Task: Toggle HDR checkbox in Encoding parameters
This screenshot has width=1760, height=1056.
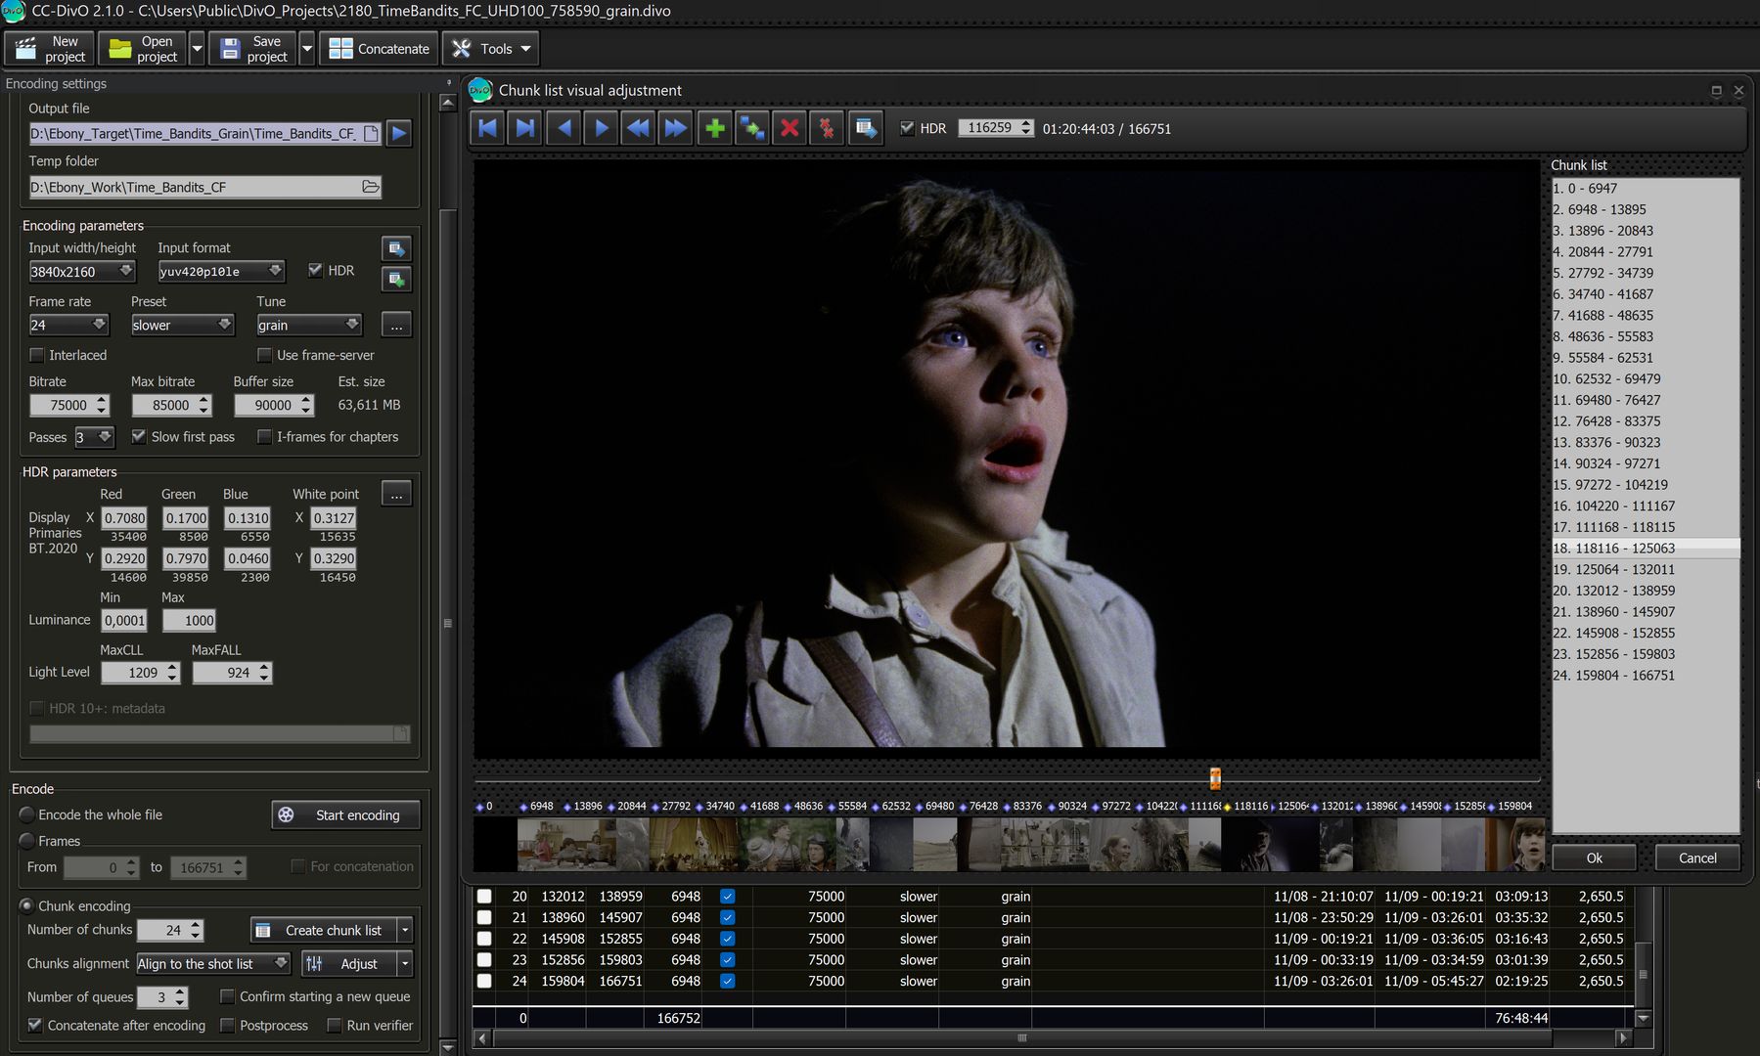Action: tap(315, 270)
